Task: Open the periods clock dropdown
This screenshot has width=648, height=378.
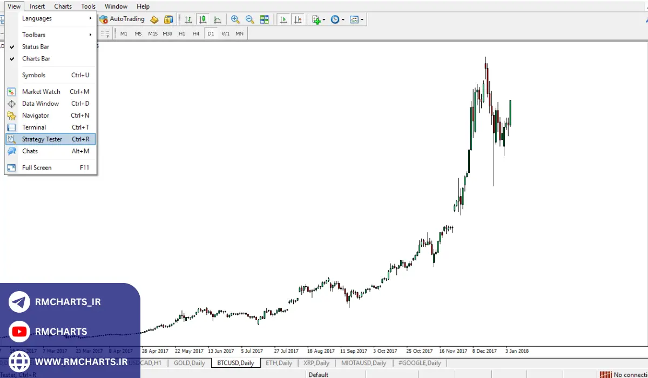Action: [337, 19]
